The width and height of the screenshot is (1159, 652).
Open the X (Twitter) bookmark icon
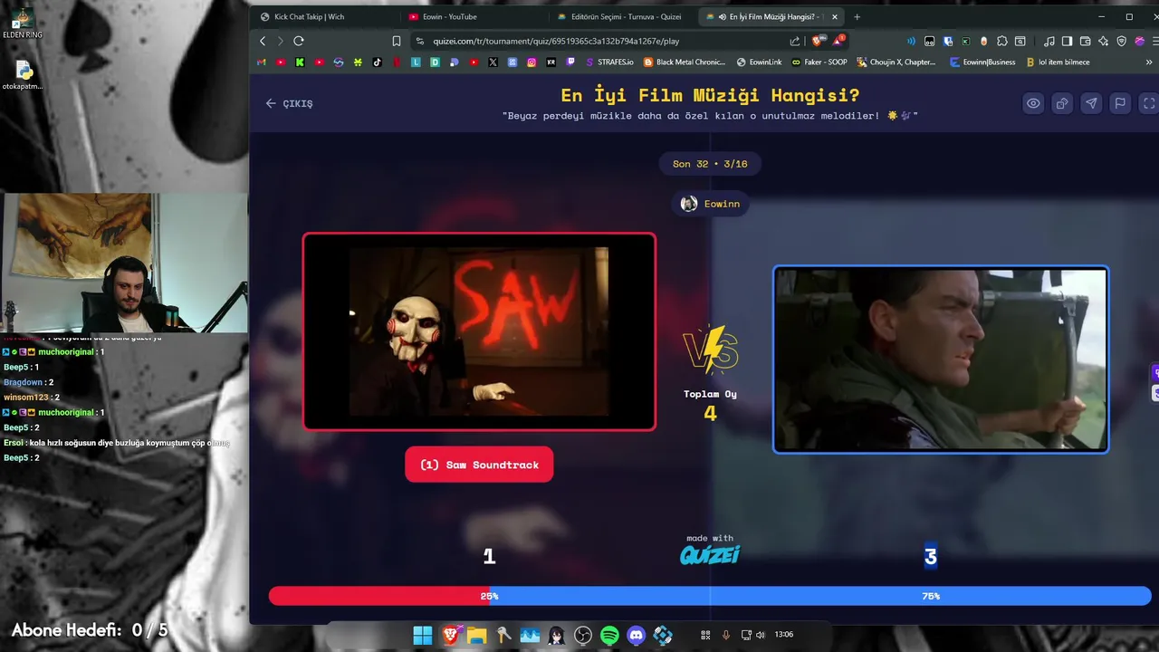(493, 62)
